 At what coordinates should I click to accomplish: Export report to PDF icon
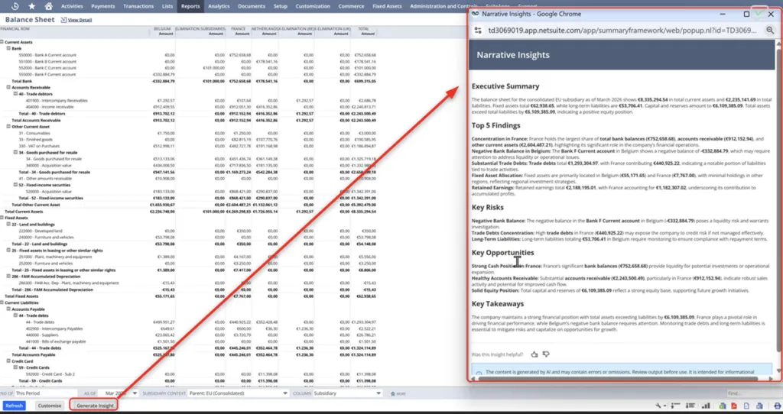[735, 406]
